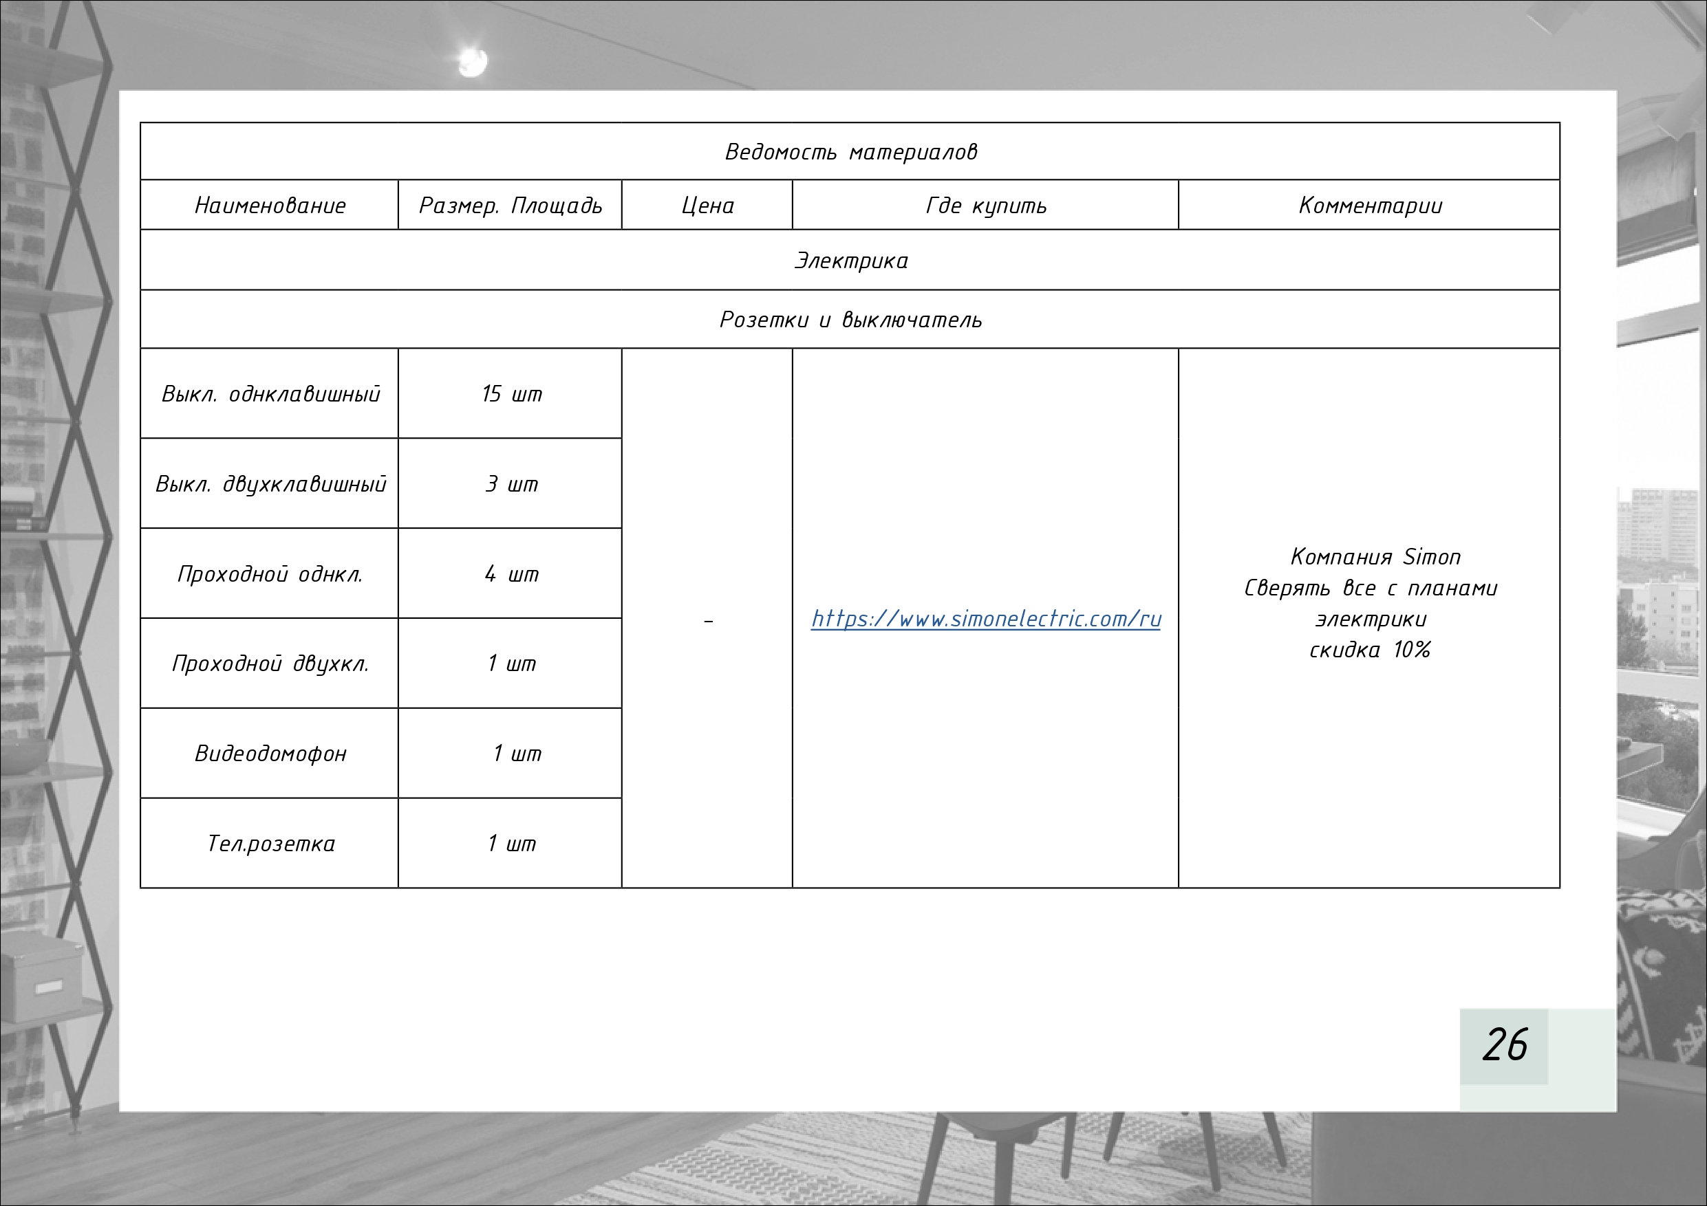Select the '4 шт' quantity cell
This screenshot has height=1206, width=1707.
pos(511,574)
